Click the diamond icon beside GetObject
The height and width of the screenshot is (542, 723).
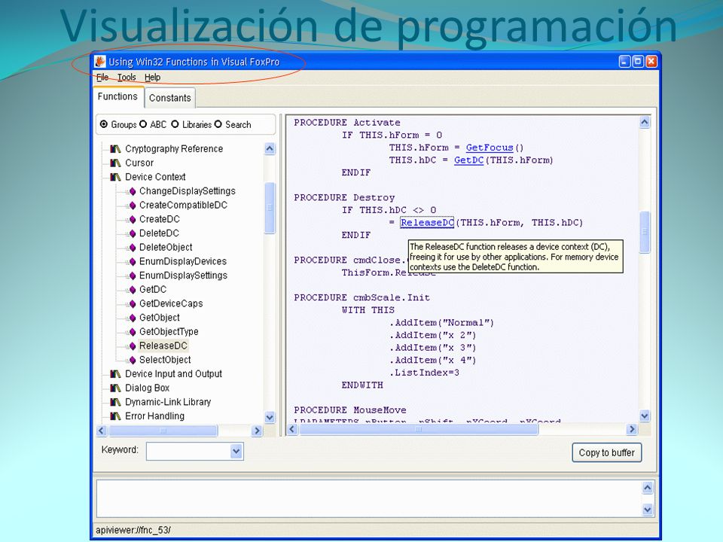(x=133, y=318)
